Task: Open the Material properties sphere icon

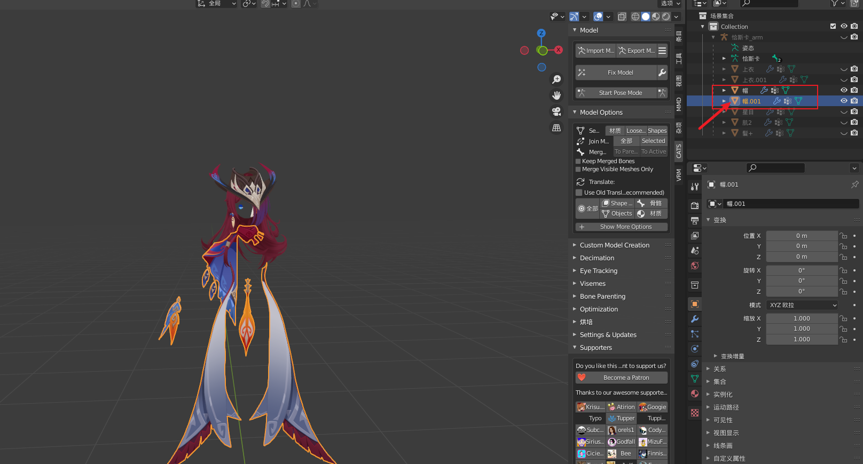Action: click(694, 394)
